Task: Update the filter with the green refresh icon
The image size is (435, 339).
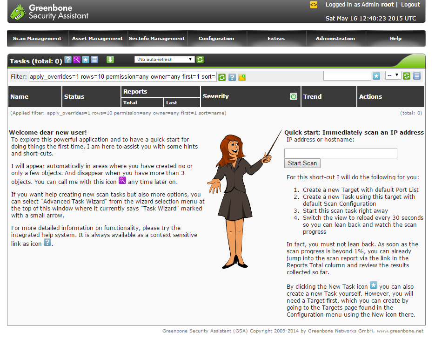Action: (222, 77)
